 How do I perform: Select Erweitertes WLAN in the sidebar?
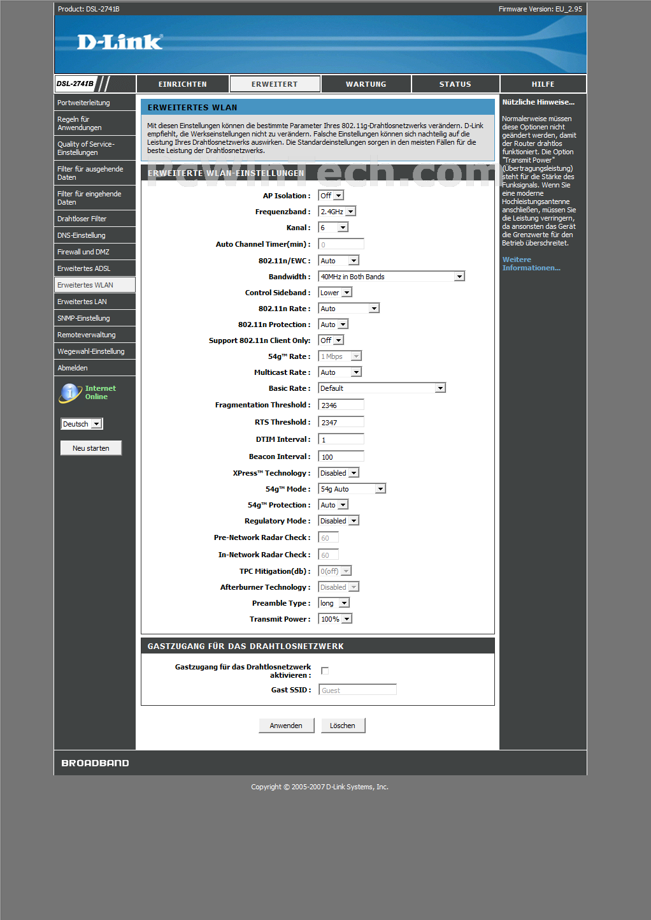[x=95, y=285]
